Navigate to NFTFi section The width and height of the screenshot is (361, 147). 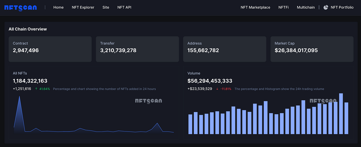pos(283,7)
